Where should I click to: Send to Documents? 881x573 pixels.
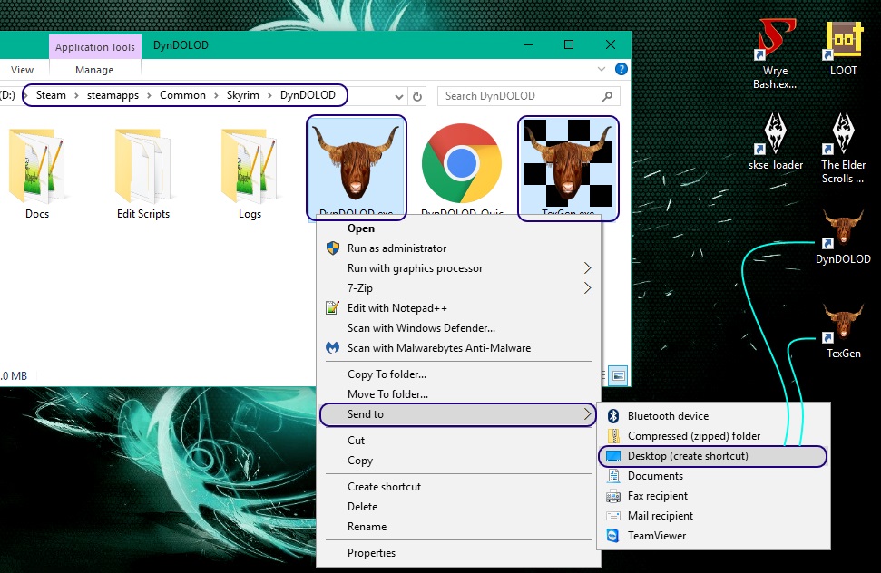pyautogui.click(x=714, y=476)
